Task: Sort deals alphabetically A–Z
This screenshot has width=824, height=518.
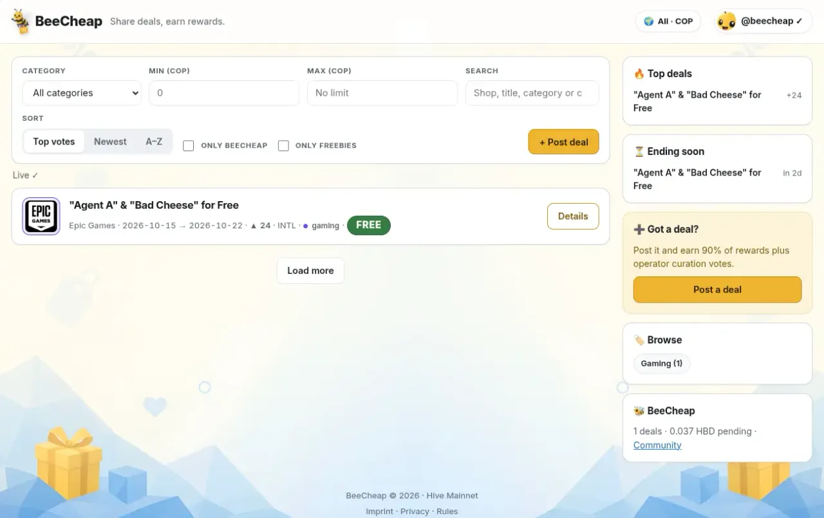Action: click(154, 141)
